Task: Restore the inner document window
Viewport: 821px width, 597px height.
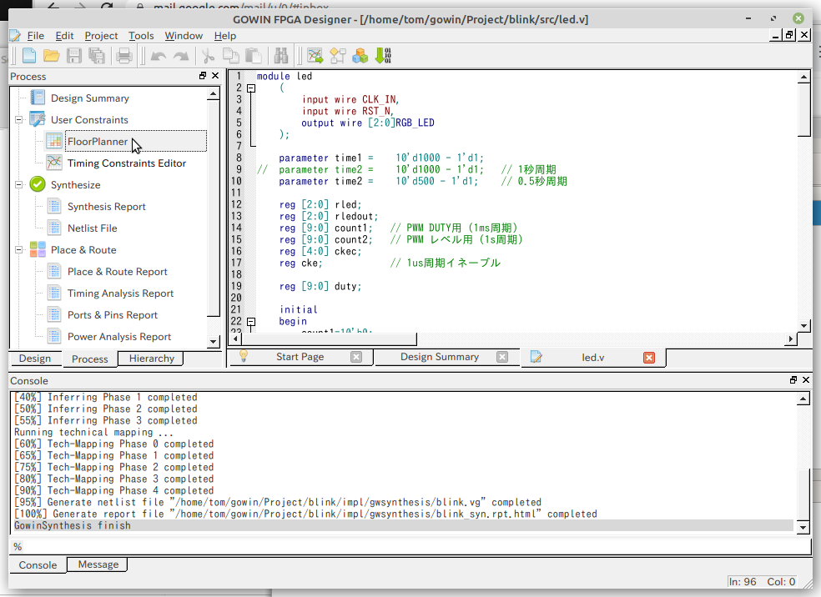Action: pyautogui.click(x=789, y=35)
